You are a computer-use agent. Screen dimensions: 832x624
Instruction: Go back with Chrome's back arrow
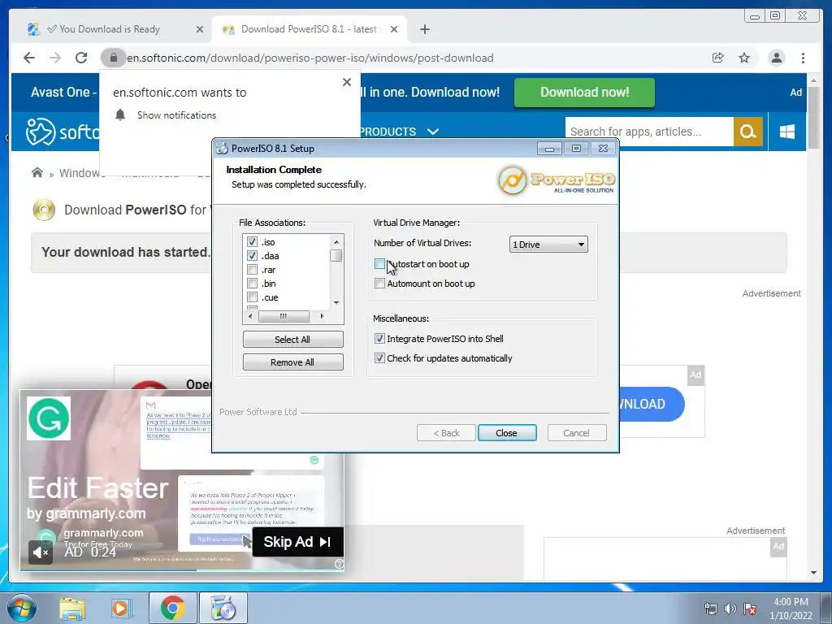coord(29,58)
